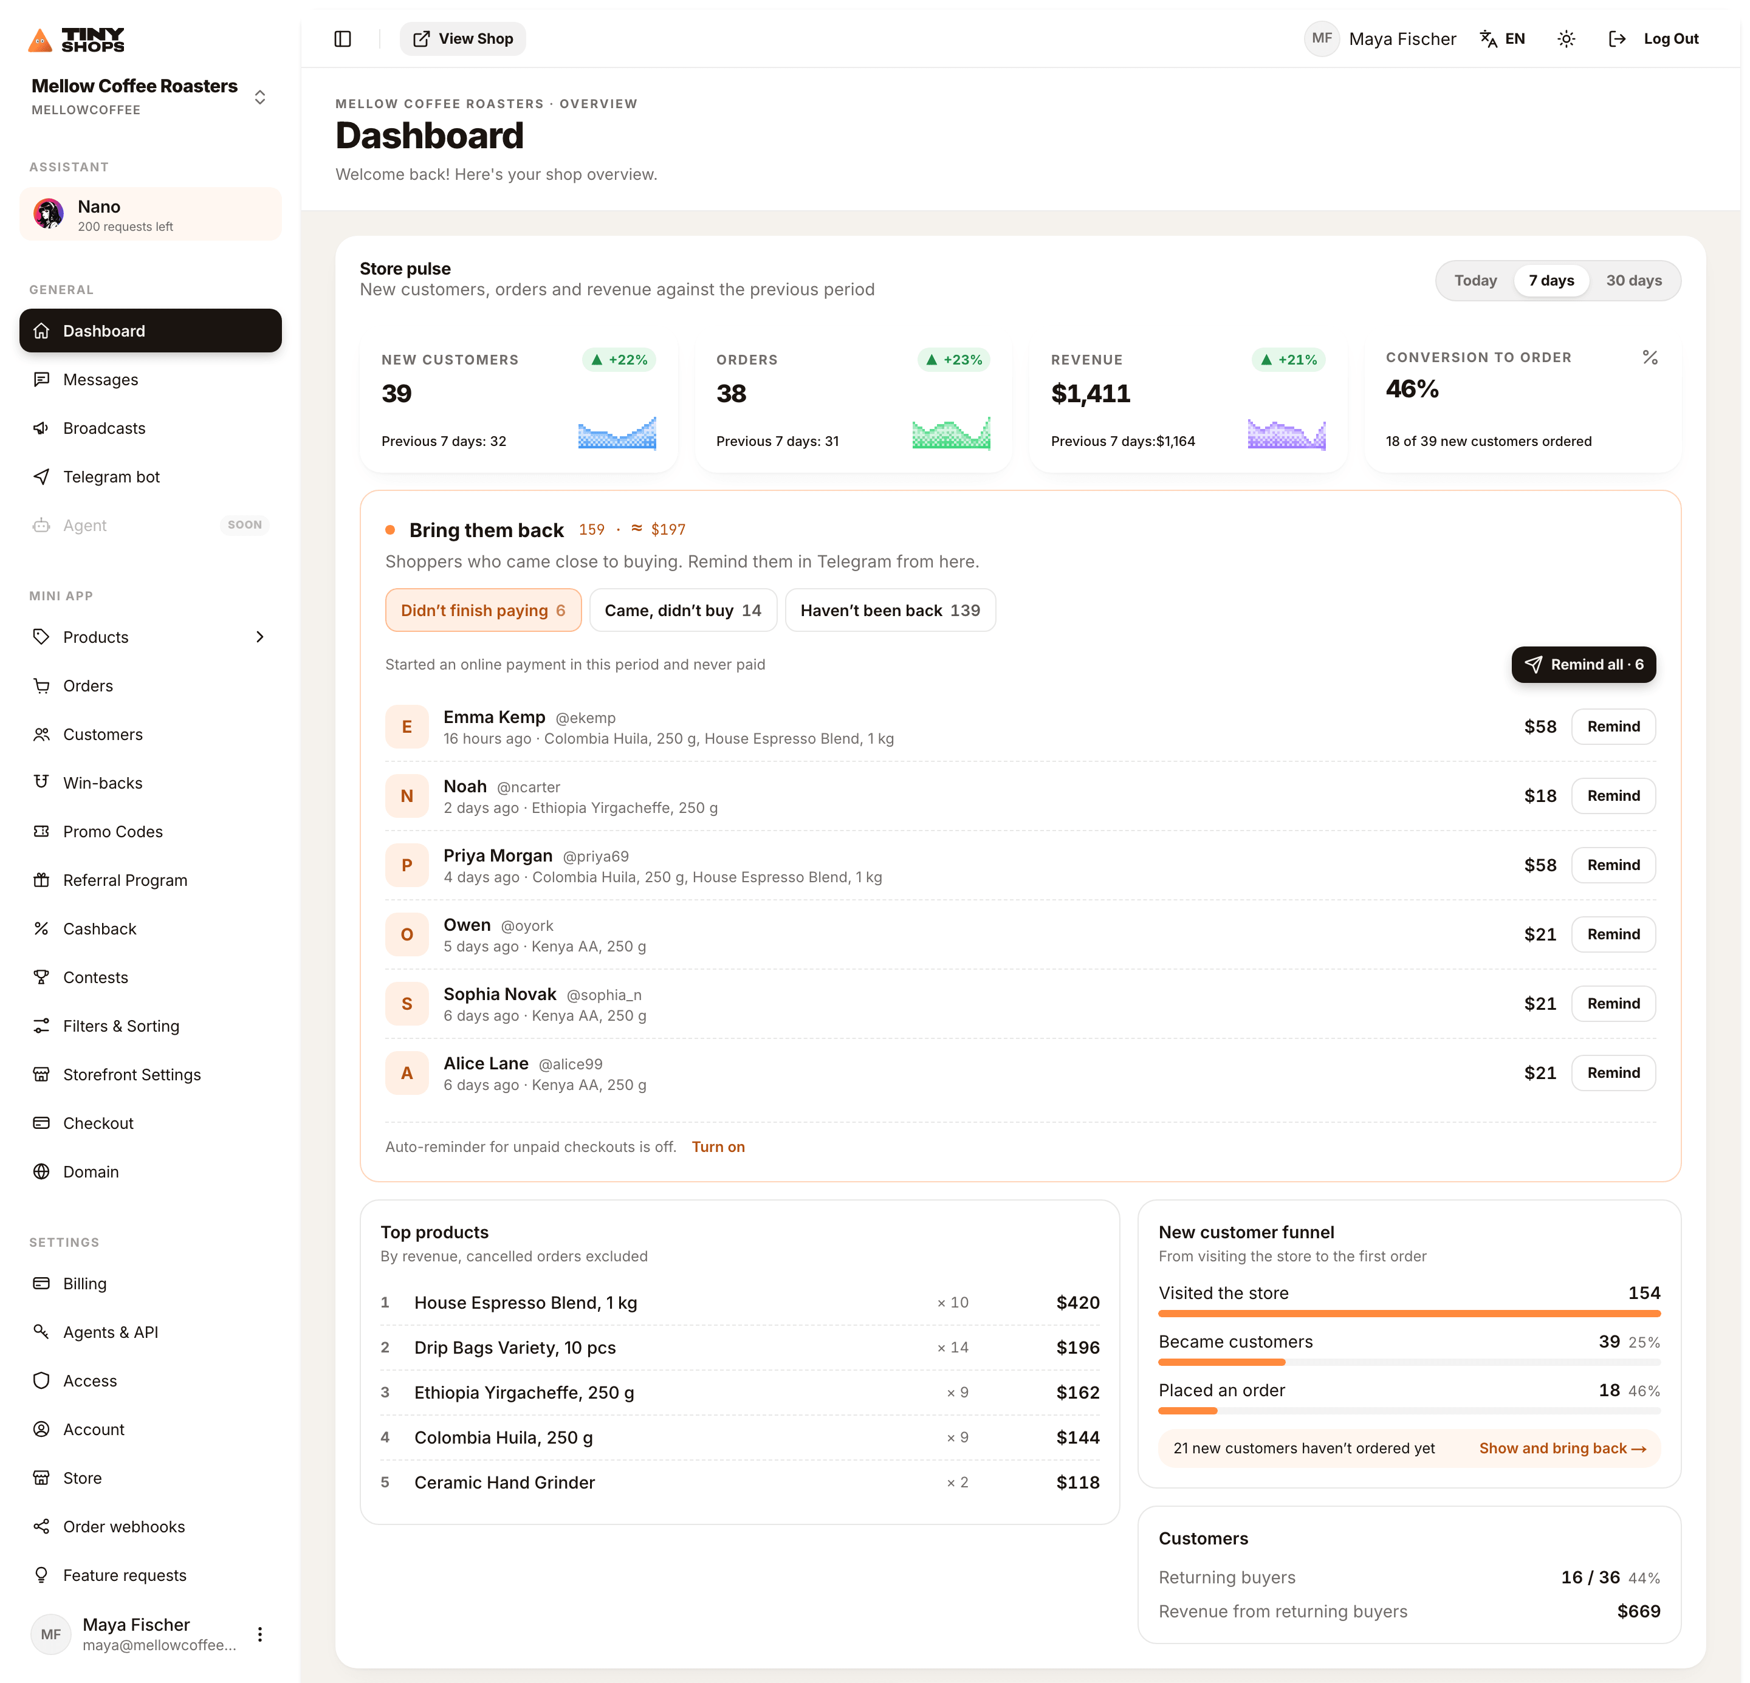
Task: Open the language selector EN
Action: click(1503, 38)
